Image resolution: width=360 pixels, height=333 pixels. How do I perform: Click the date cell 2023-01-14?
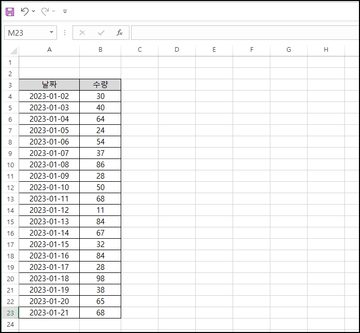49,233
